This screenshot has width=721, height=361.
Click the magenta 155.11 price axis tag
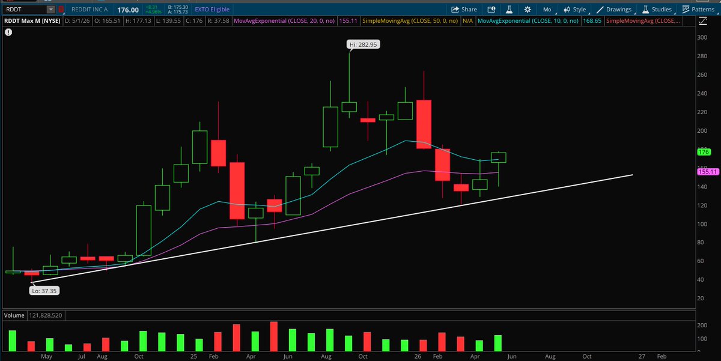click(707, 172)
